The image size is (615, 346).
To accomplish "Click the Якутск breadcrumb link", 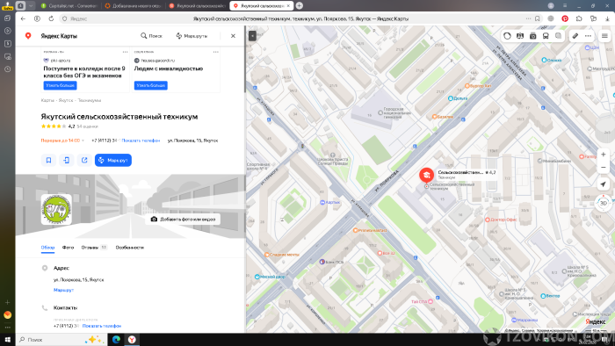I will coord(66,100).
